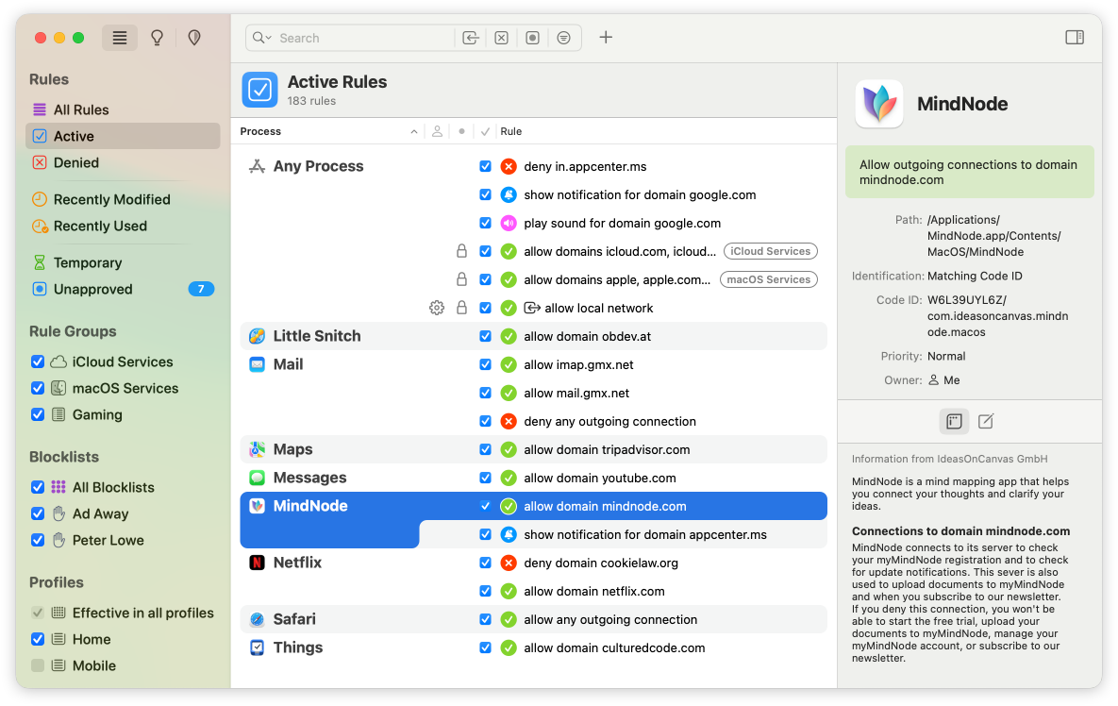Toggle the Mobile profile checkbox
This screenshot has height=706, width=1118.
[x=37, y=665]
